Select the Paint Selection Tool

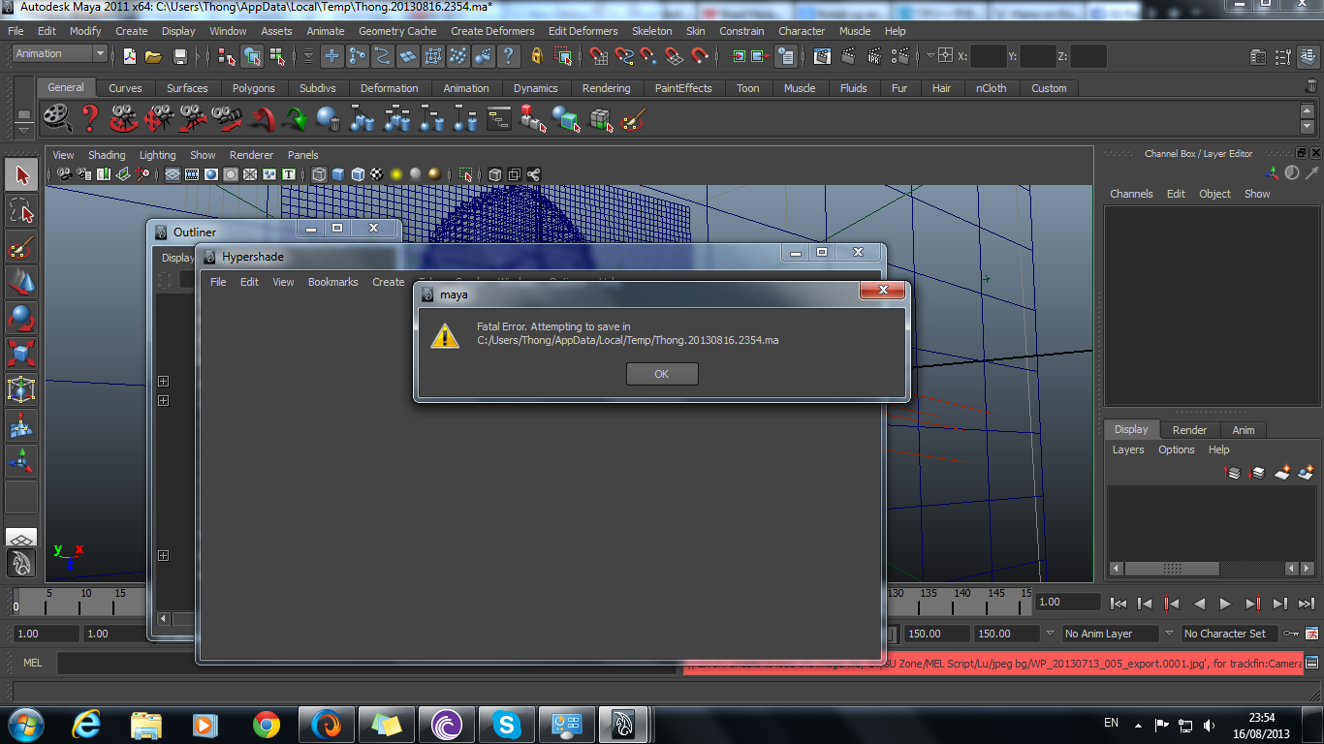[21, 247]
